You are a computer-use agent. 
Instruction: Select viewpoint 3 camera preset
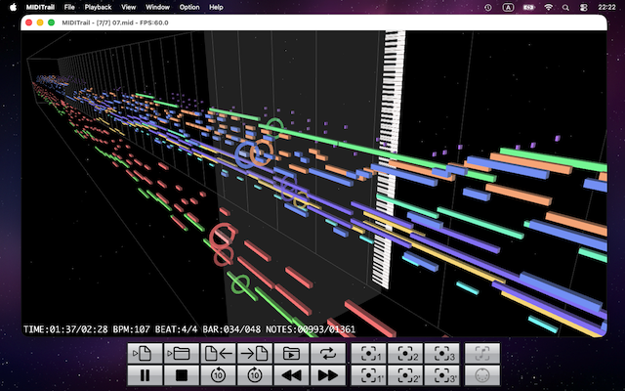(442, 353)
